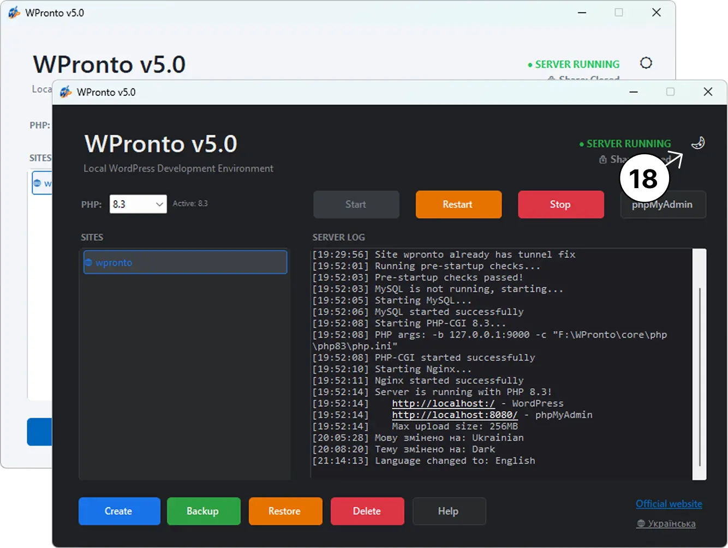Switch language to Українська
The image size is (728, 548).
(666, 523)
